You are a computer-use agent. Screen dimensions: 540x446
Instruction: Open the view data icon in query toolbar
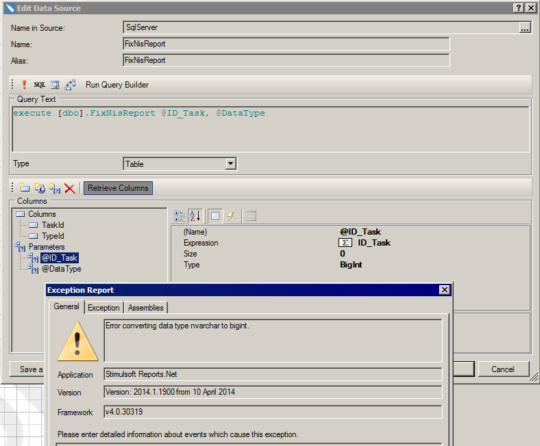pyautogui.click(x=55, y=85)
